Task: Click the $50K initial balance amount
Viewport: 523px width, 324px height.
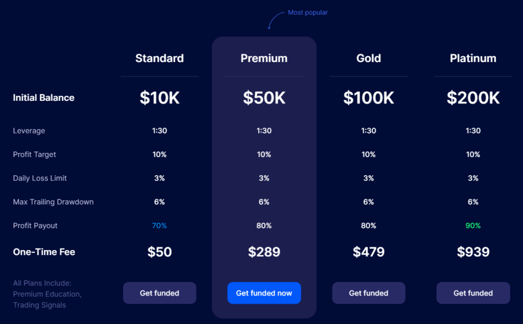Action: [x=264, y=98]
